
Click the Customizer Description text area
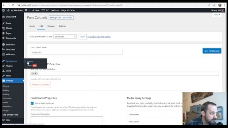67,121
